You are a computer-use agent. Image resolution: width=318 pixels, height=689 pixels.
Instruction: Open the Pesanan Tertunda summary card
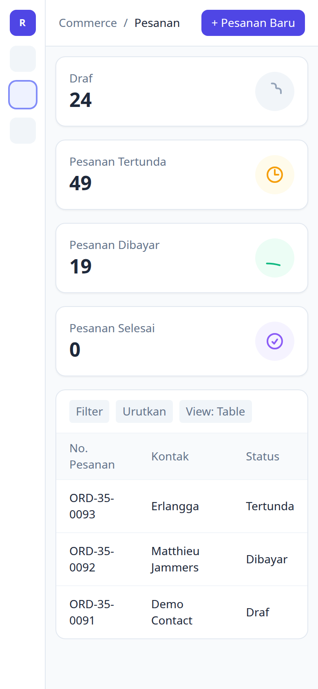pyautogui.click(x=182, y=175)
